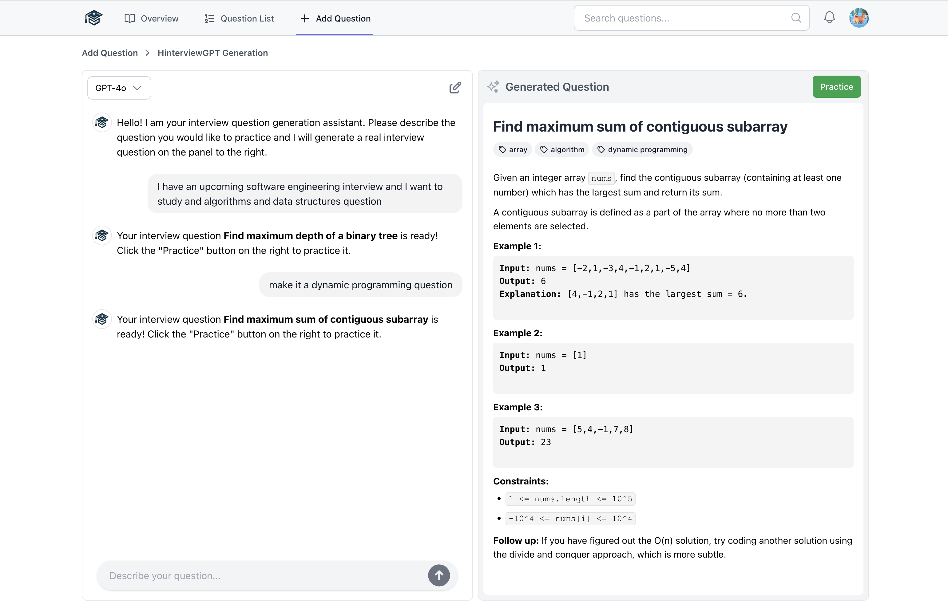This screenshot has width=948, height=608.
Task: Open the GPT-4o model dropdown
Action: pos(119,88)
